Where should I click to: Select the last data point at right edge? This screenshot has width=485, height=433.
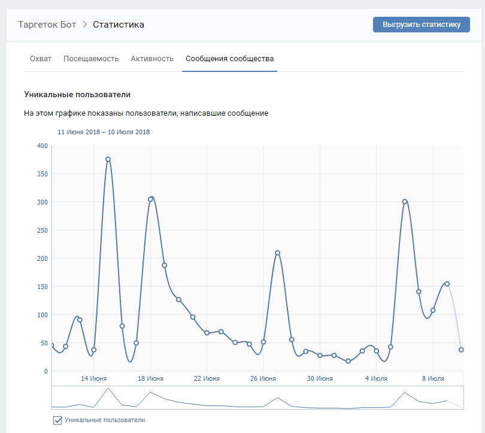point(461,350)
